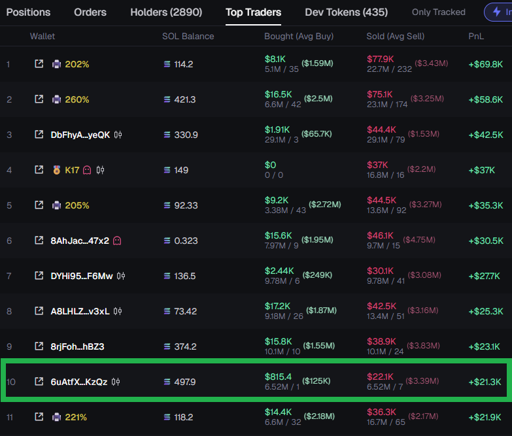Select Top Traders tab

[x=254, y=12]
